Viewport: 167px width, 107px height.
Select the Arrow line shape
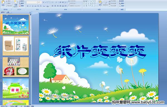(x=91, y=1)
